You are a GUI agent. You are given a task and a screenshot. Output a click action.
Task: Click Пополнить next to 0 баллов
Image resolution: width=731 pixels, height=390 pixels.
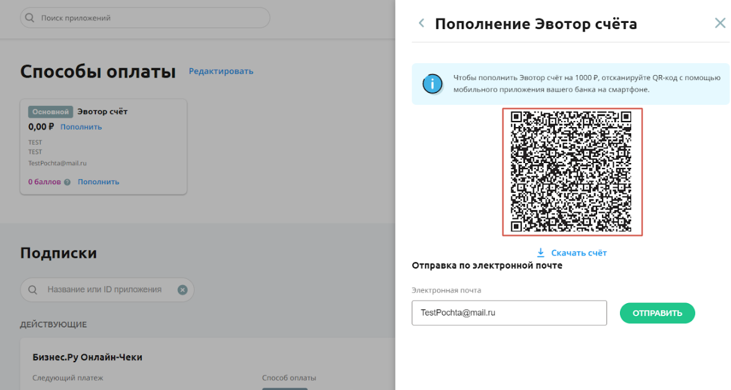click(x=99, y=182)
